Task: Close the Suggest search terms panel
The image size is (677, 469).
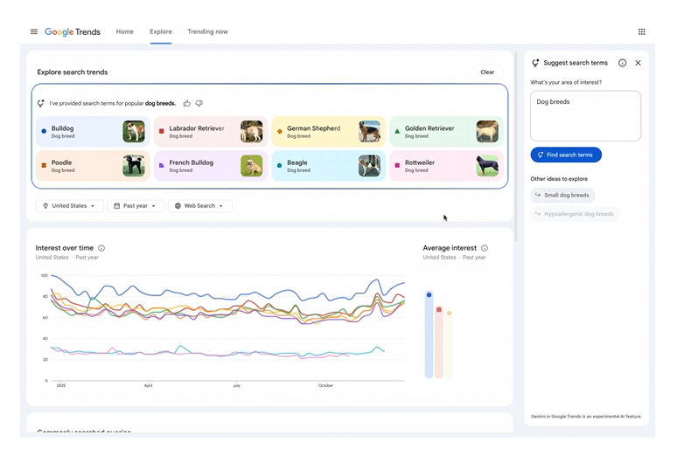Action: click(x=639, y=63)
